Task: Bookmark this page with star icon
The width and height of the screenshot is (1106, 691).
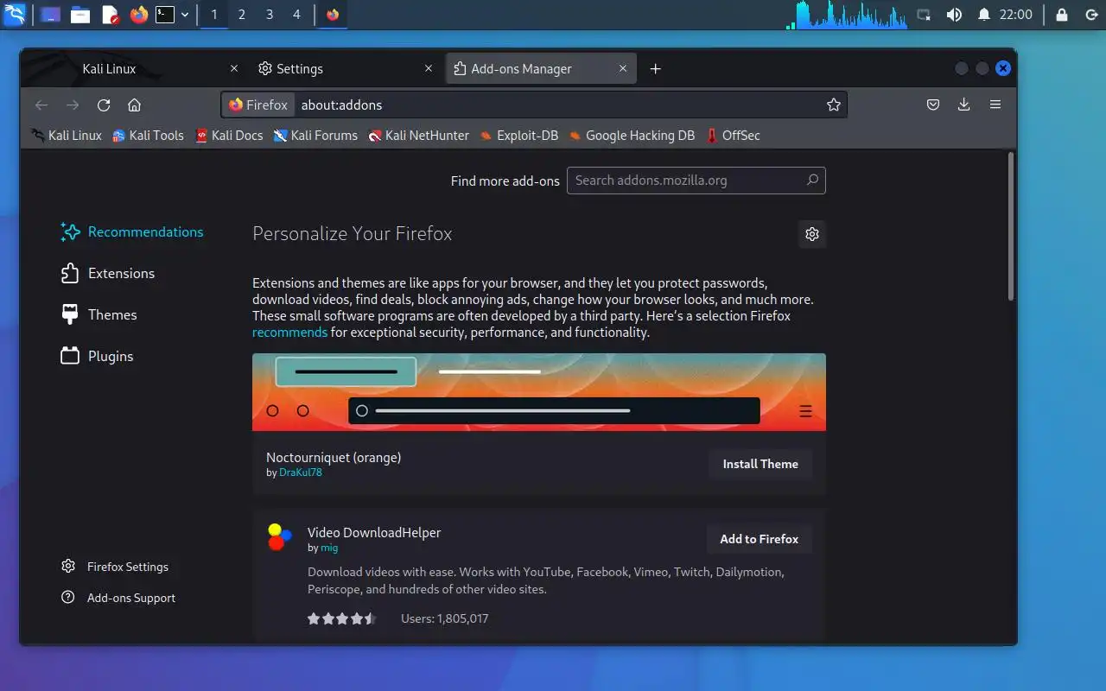Action: pyautogui.click(x=833, y=105)
